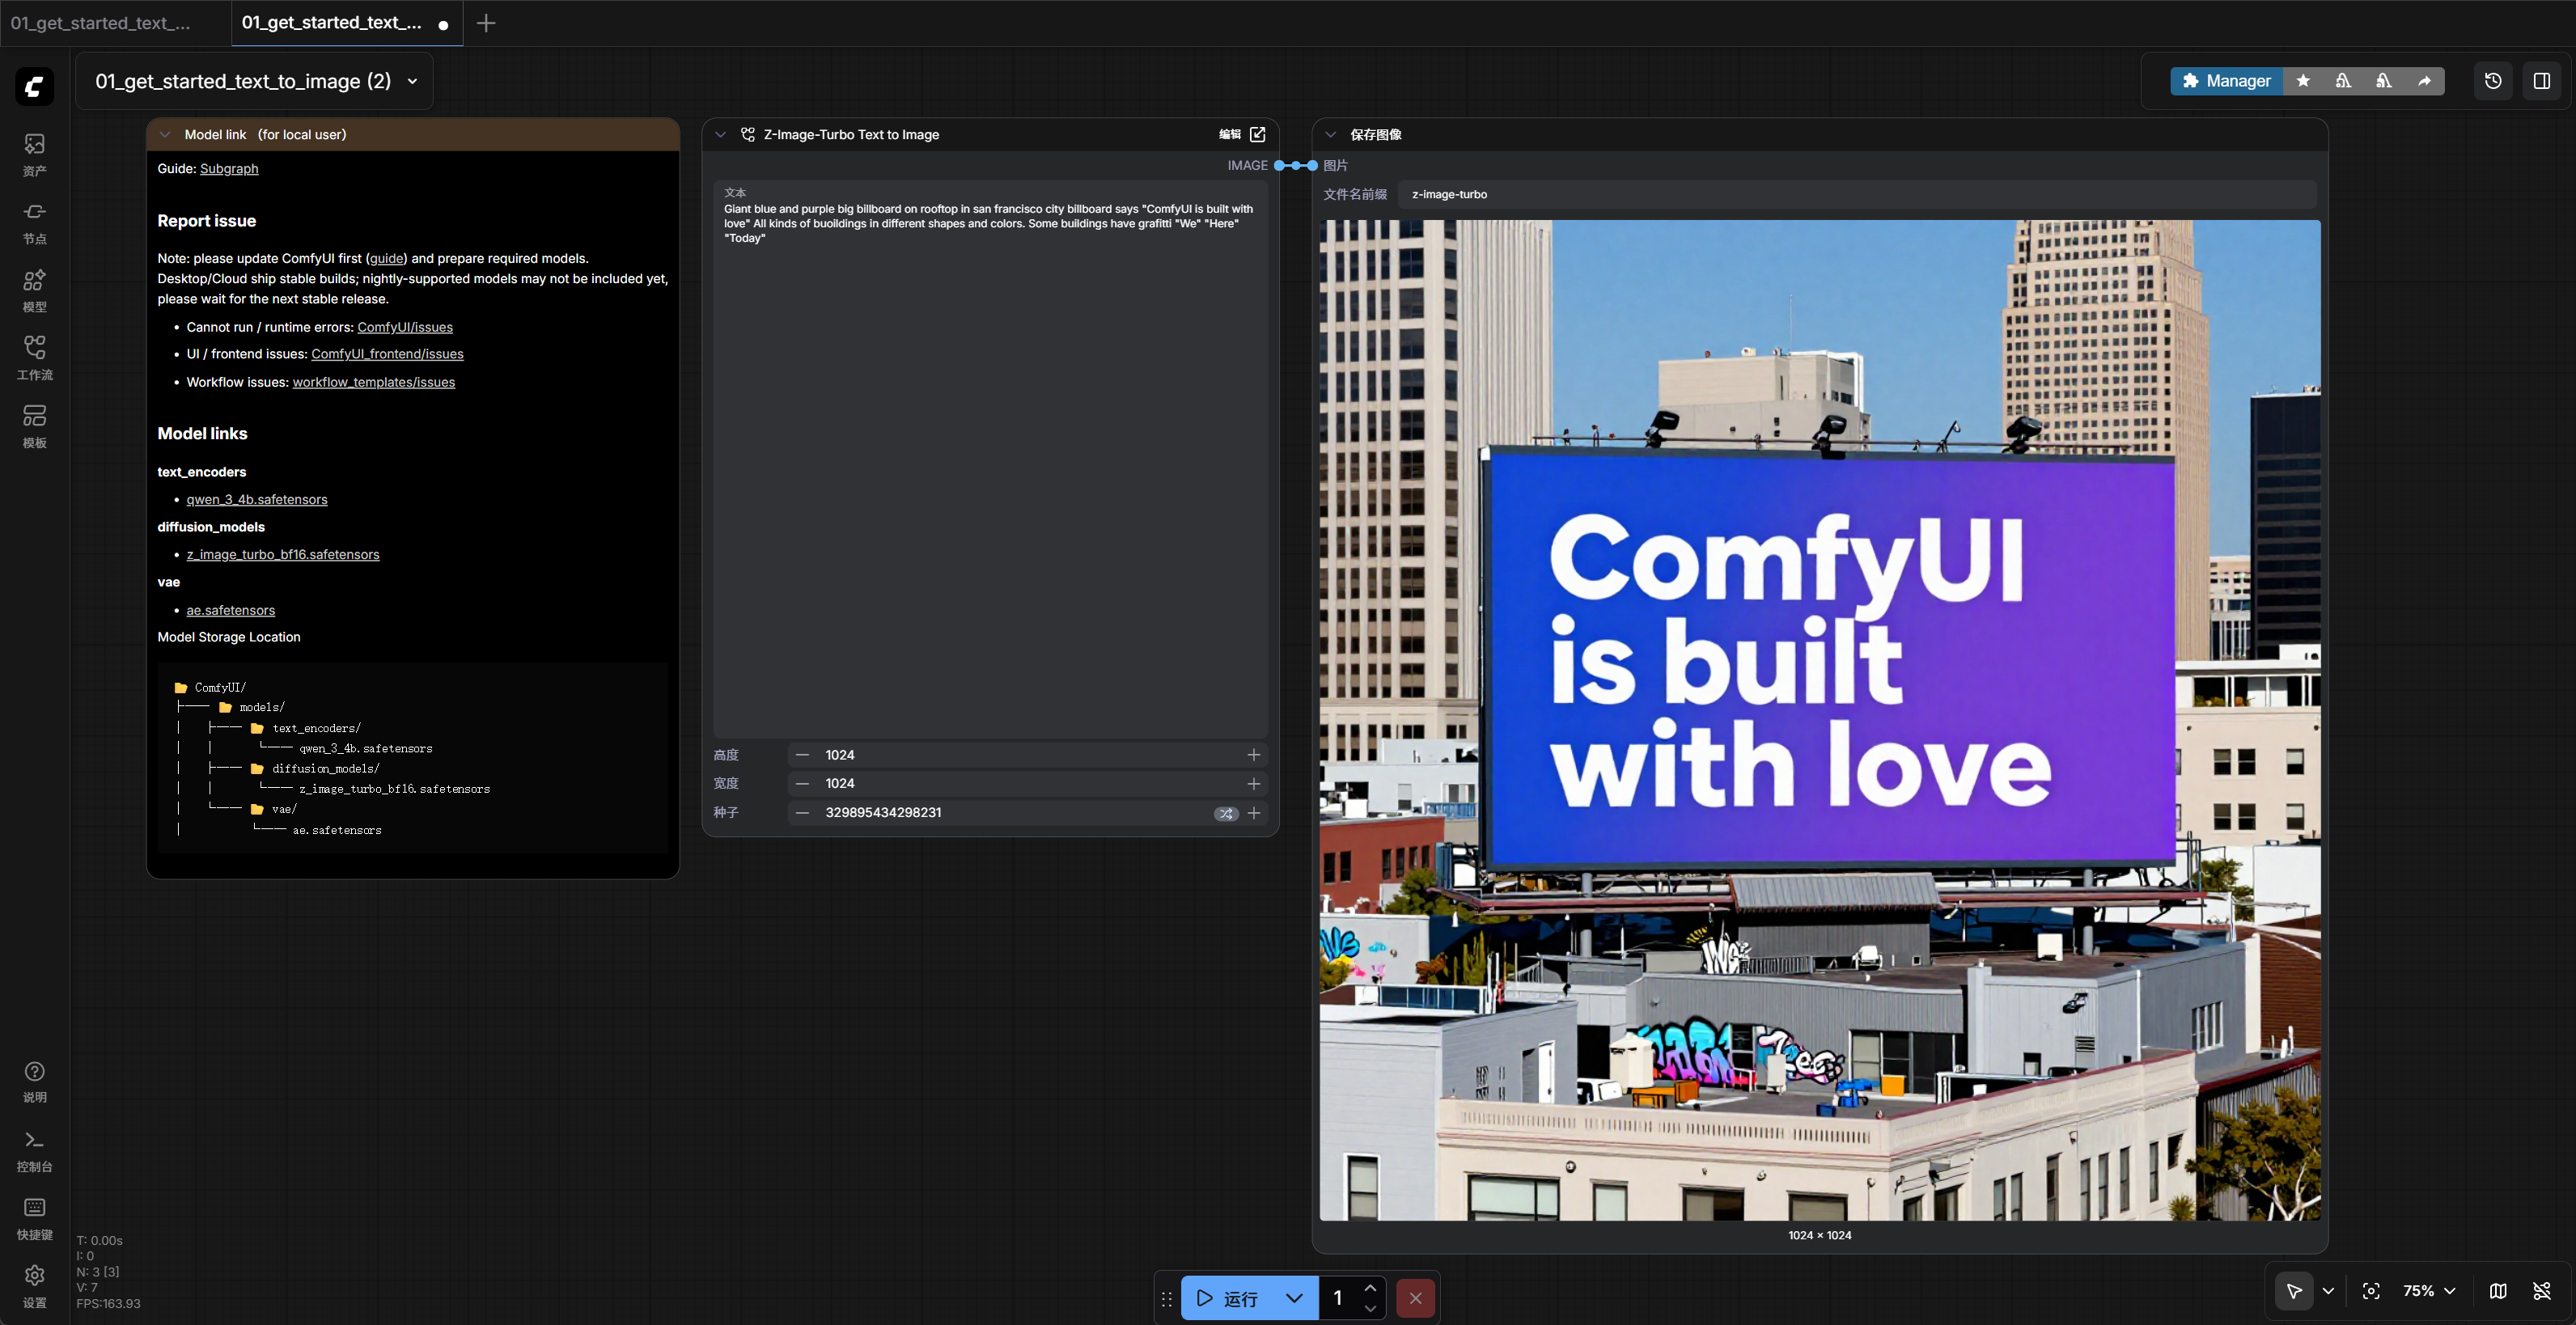The height and width of the screenshot is (1325, 2576).
Task: Click the share arrow icon beside Manager
Action: (x=2424, y=81)
